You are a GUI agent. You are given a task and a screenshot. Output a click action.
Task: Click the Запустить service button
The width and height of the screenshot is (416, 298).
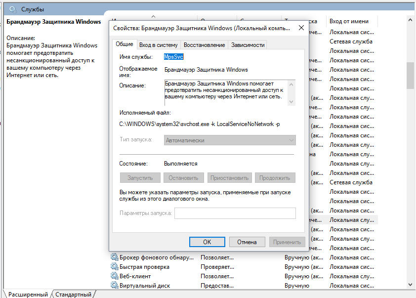140,178
